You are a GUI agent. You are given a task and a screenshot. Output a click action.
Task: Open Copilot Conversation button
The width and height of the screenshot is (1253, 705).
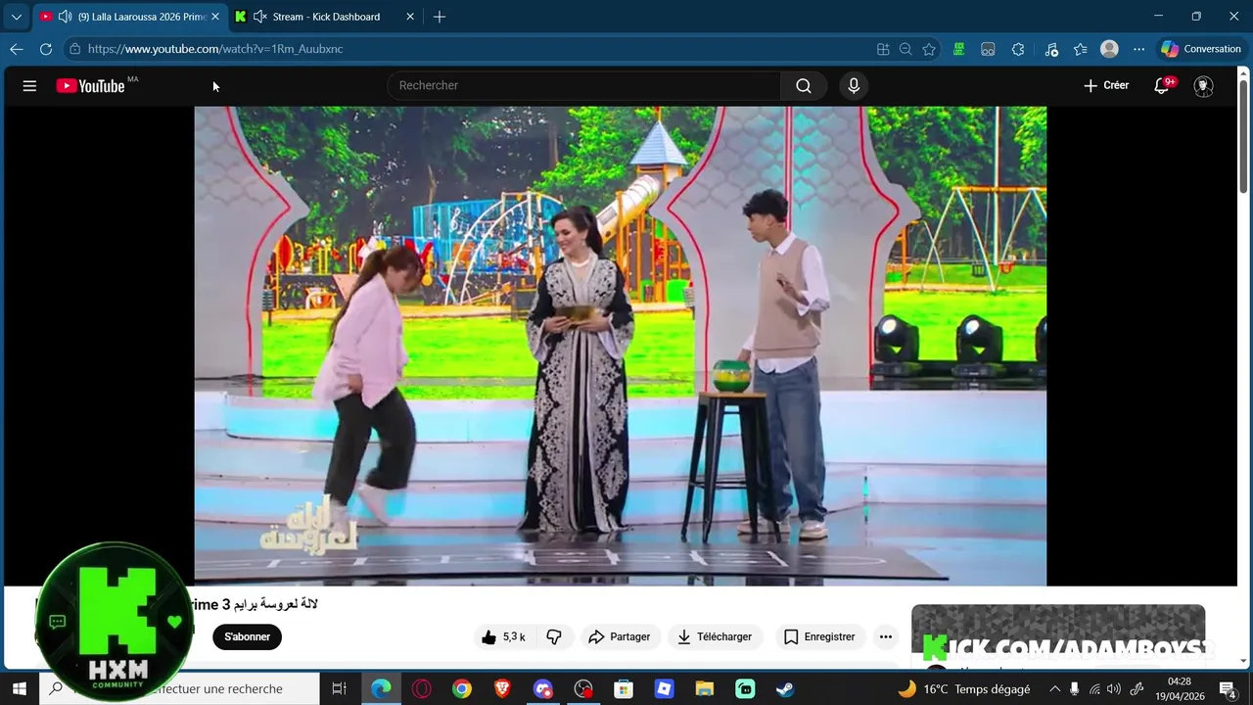pyautogui.click(x=1200, y=49)
